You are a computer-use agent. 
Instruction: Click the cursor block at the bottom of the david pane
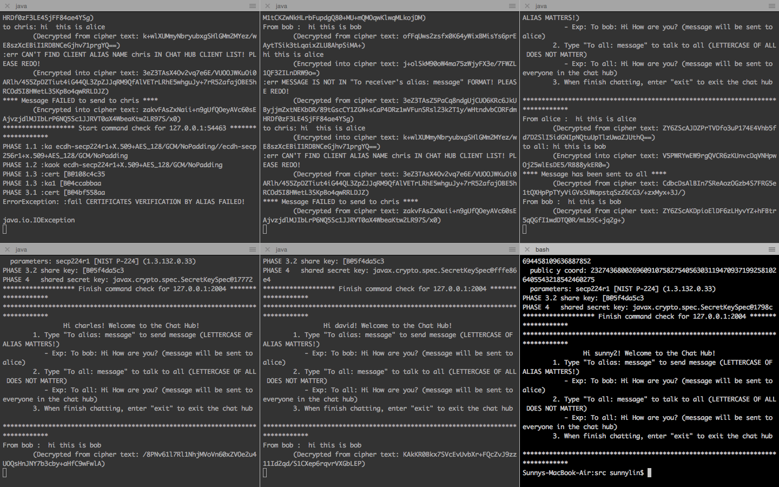(265, 473)
